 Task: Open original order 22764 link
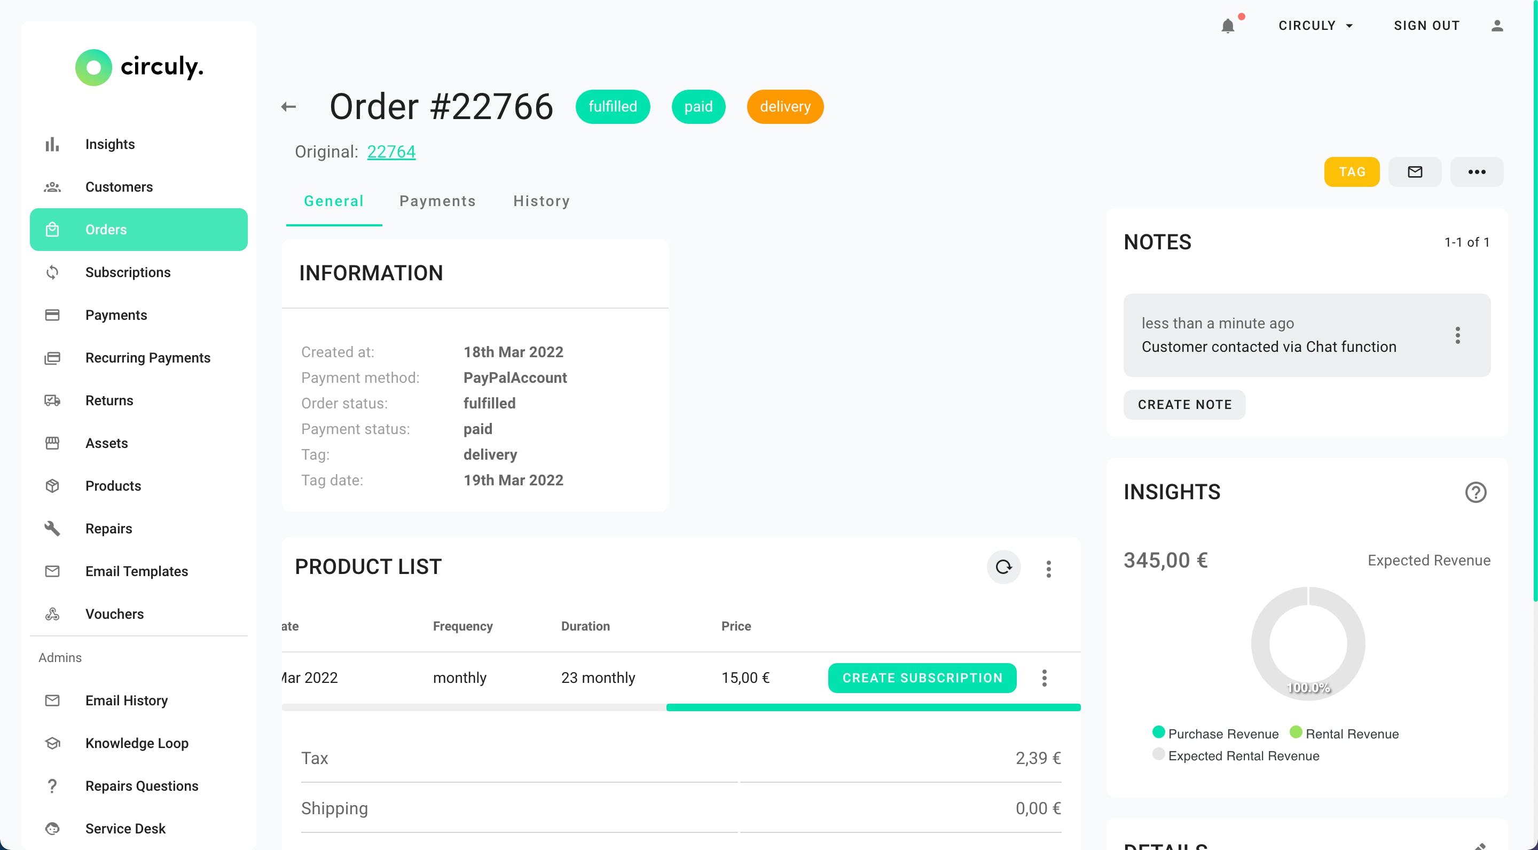click(x=391, y=152)
